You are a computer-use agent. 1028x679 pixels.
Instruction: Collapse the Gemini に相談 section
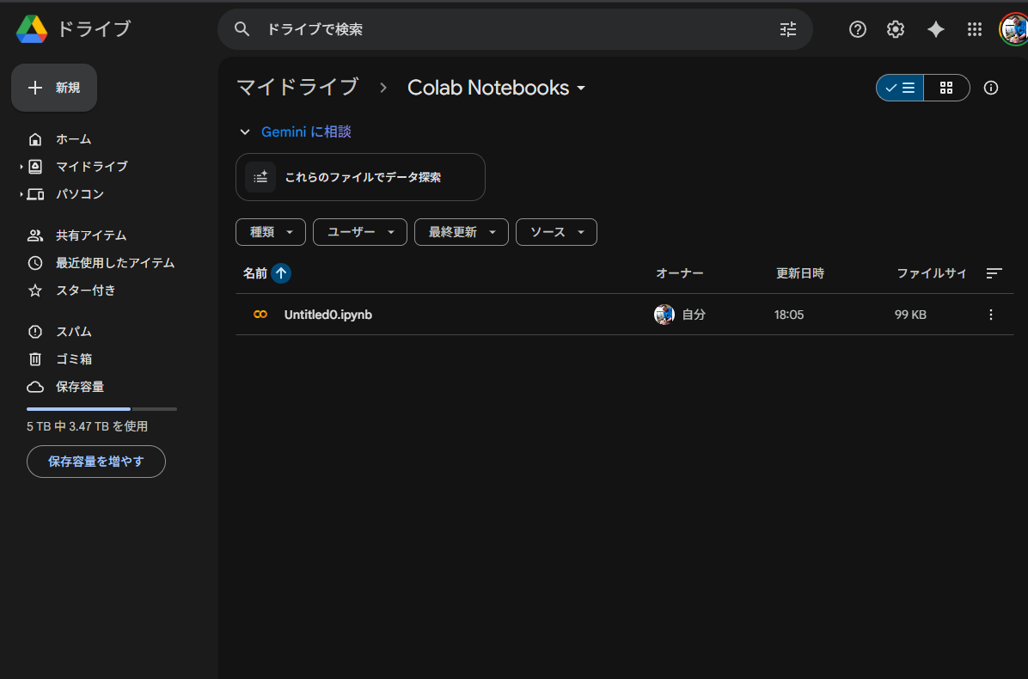[245, 132]
